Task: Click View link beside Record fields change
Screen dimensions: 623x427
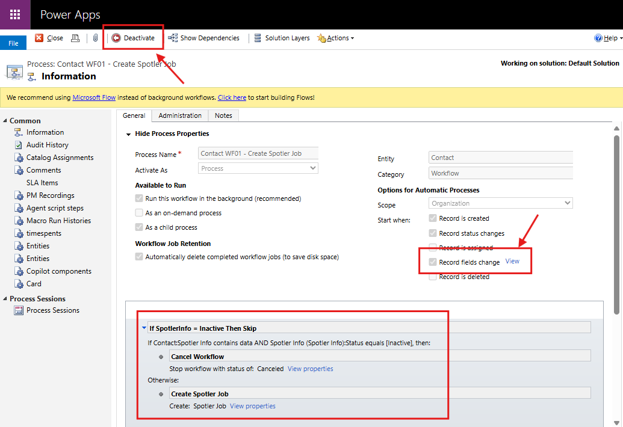Action: point(512,261)
